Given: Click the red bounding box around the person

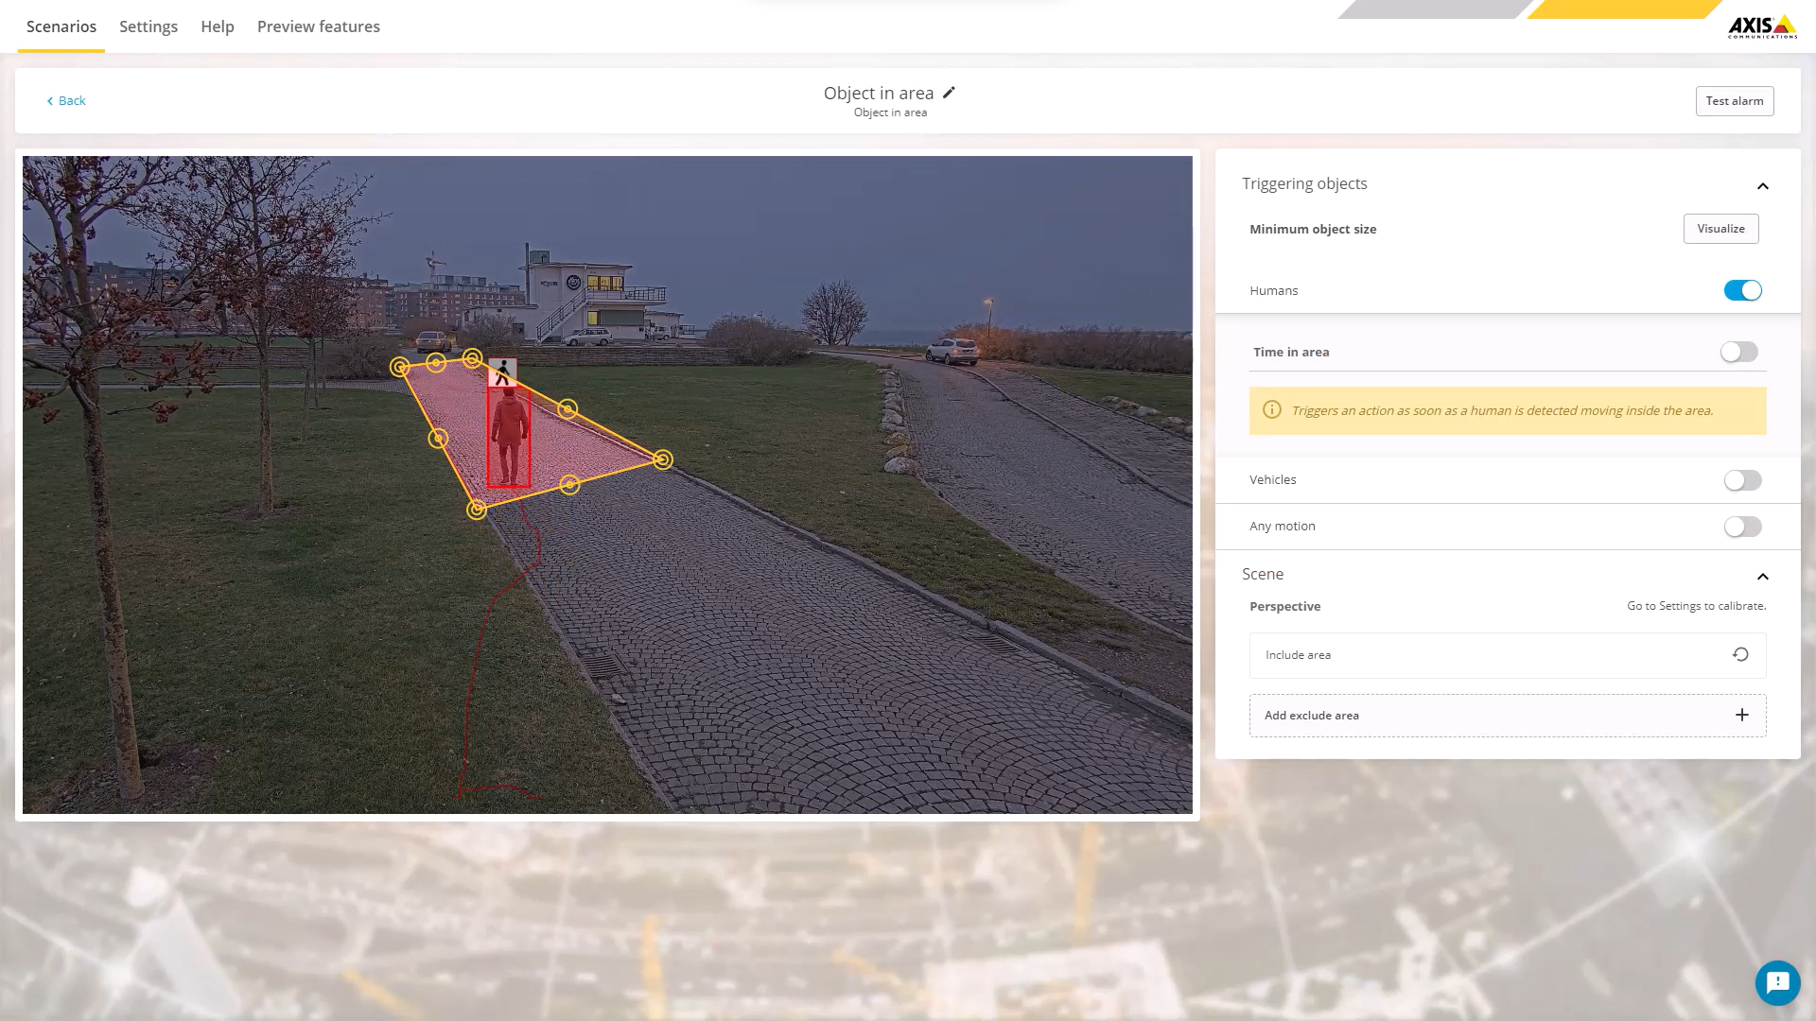Looking at the screenshot, I should coord(509,437).
